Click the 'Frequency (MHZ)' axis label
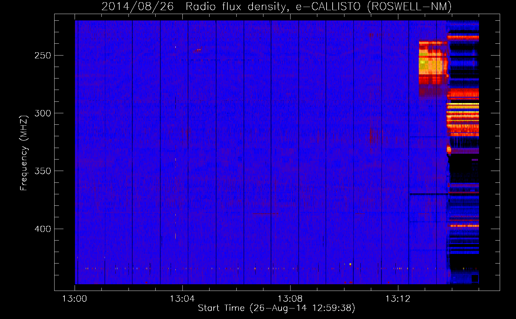Screen dimensions: 516x319 (24, 153)
